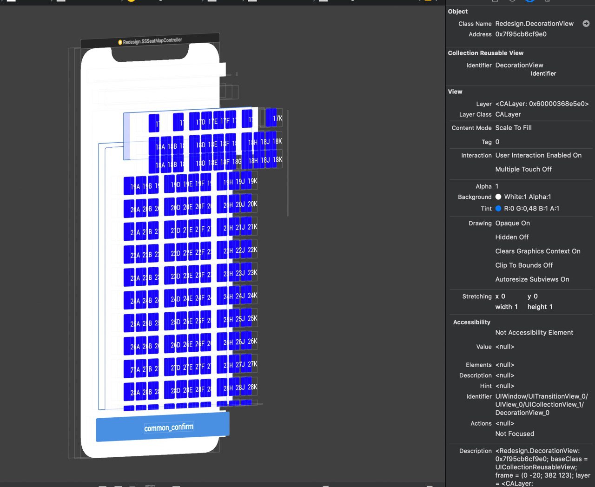Select seat 25J in the seat map
The image size is (595, 487).
pyautogui.click(x=240, y=319)
